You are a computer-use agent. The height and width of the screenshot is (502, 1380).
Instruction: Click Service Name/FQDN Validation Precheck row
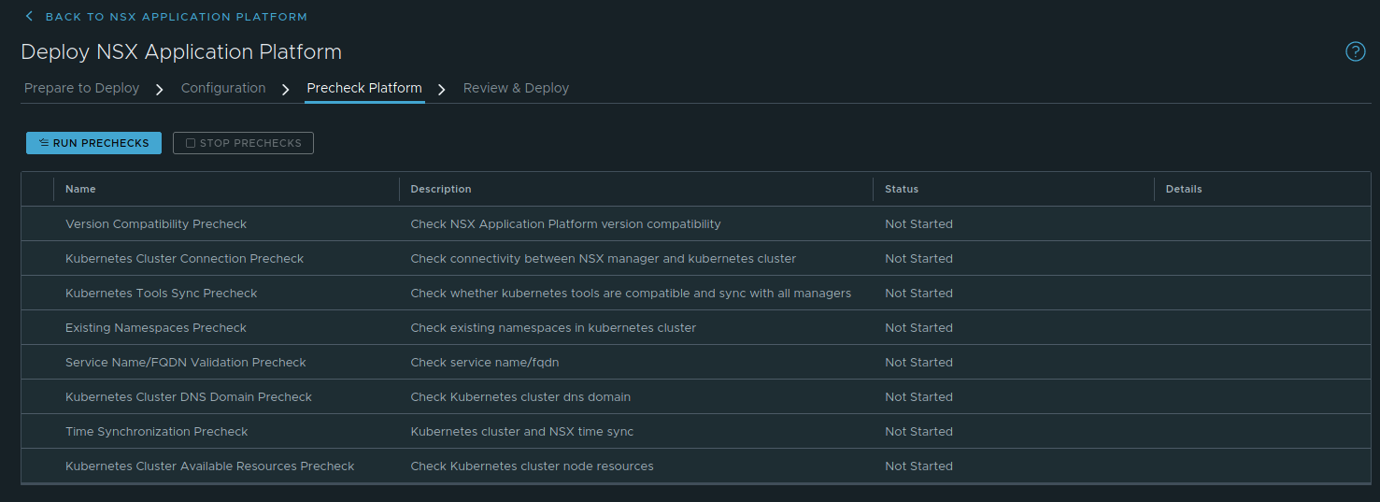tap(186, 363)
